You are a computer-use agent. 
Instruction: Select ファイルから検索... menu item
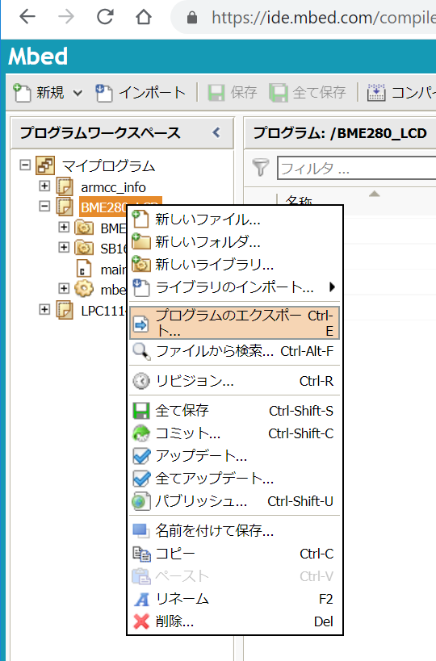(234, 351)
